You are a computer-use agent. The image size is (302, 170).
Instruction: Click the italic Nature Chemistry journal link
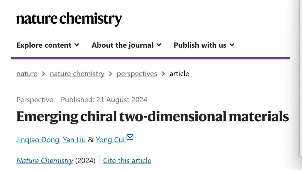pos(45,160)
